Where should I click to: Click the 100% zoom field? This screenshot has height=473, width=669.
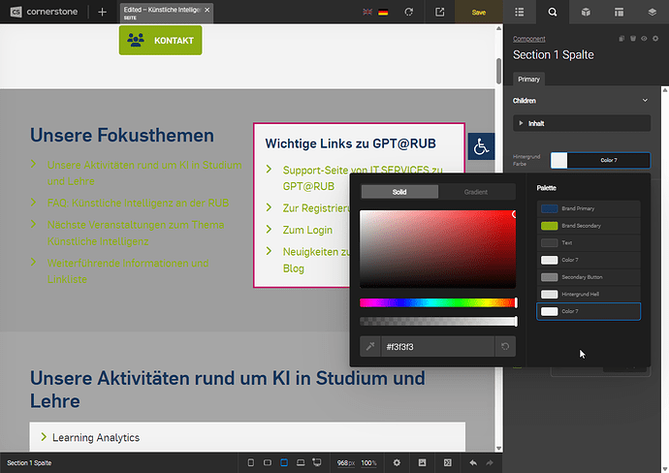368,462
